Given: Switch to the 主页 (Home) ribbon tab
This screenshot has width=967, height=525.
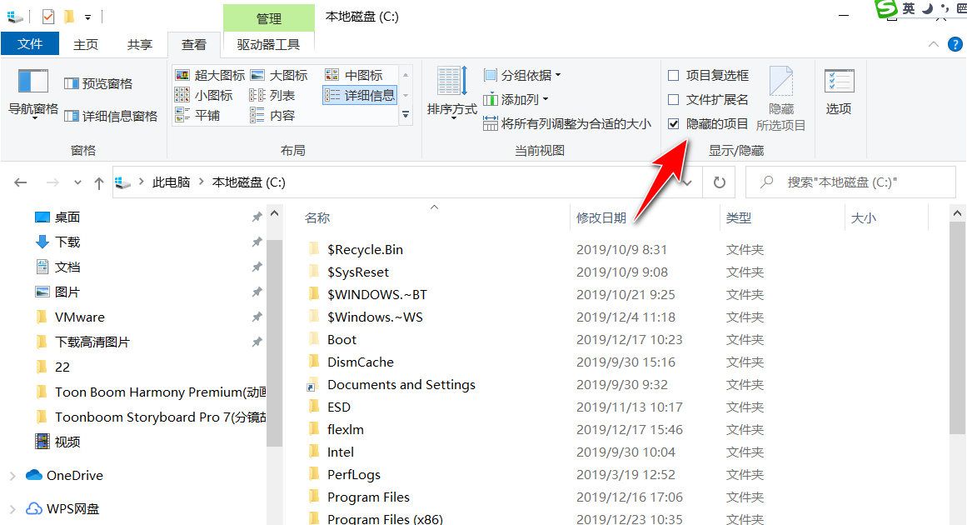Looking at the screenshot, I should 86,44.
